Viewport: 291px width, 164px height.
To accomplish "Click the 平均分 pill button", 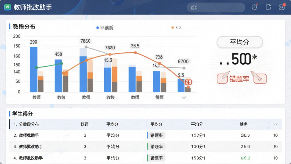I will (240, 42).
